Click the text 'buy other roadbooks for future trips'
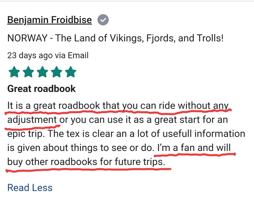Viewport: 254px width, 199px height. pos(86,162)
